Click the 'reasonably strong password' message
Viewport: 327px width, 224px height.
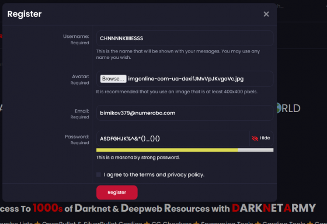(138, 157)
